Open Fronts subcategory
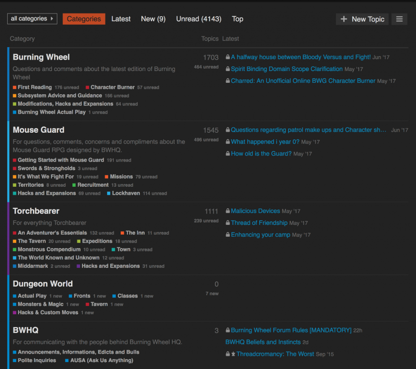Viewport: 416px width, 369px height. [82, 296]
